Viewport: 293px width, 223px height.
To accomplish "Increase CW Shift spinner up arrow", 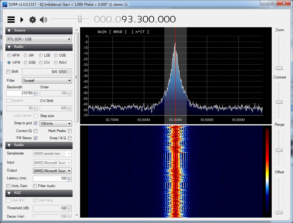I will tap(69, 107).
